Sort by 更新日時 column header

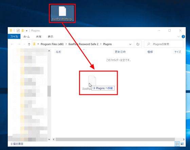click(120, 52)
